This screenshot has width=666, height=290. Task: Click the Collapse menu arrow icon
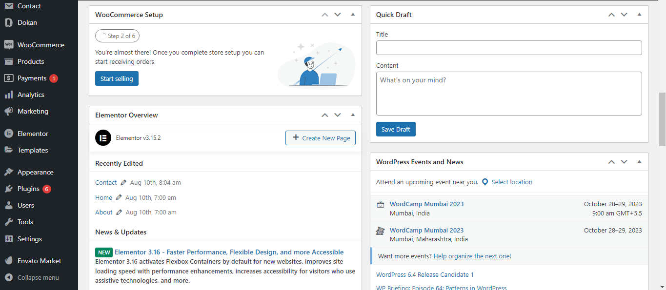(9, 277)
